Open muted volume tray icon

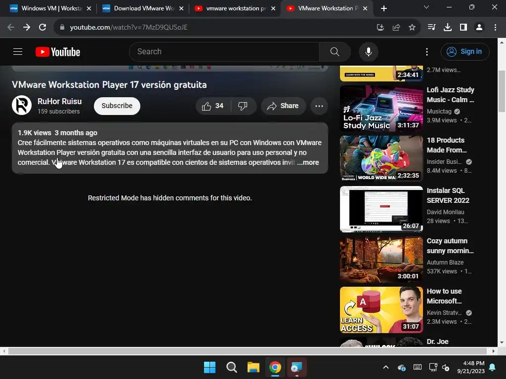coord(446,367)
